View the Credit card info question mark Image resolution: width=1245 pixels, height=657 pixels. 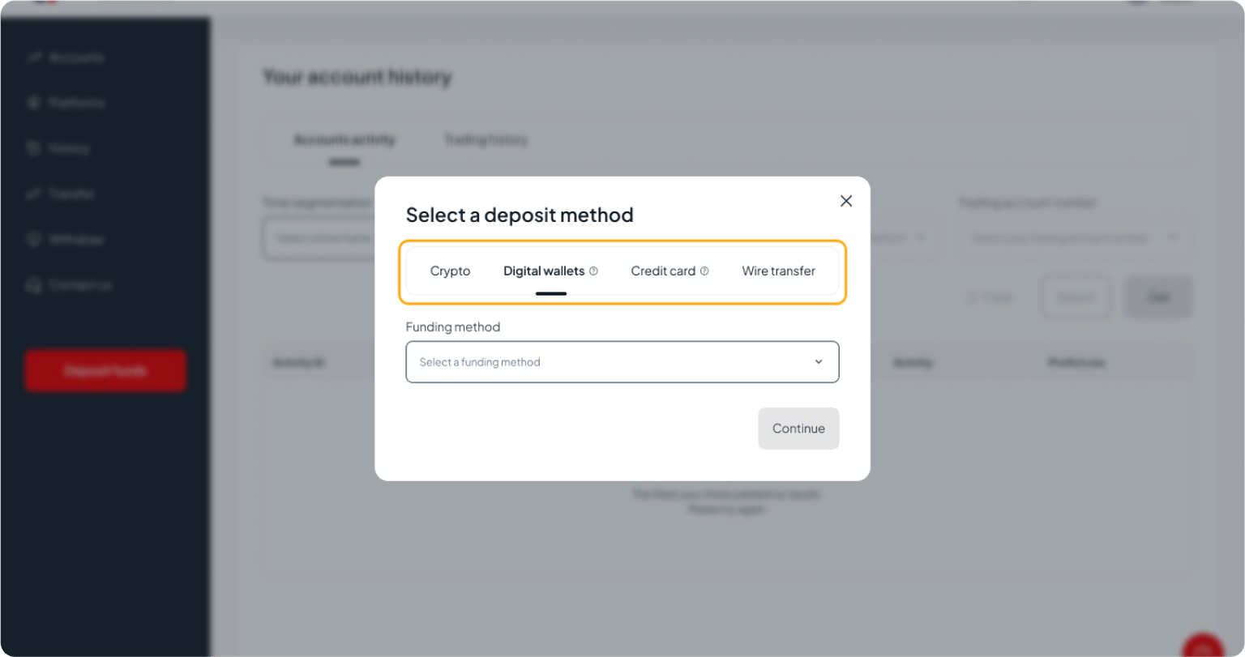click(x=704, y=271)
